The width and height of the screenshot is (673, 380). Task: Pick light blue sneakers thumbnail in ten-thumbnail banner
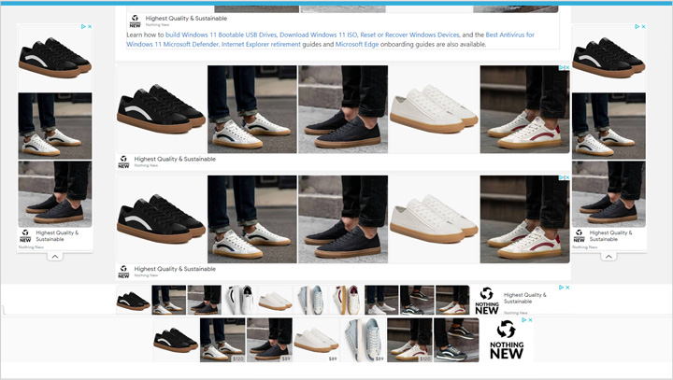[310, 301]
